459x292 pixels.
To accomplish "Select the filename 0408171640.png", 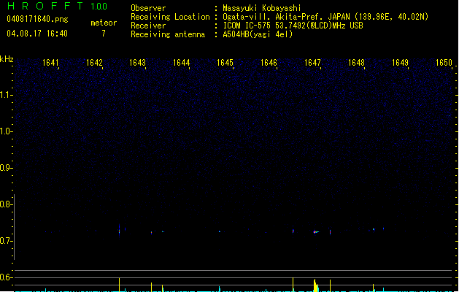I will point(37,19).
